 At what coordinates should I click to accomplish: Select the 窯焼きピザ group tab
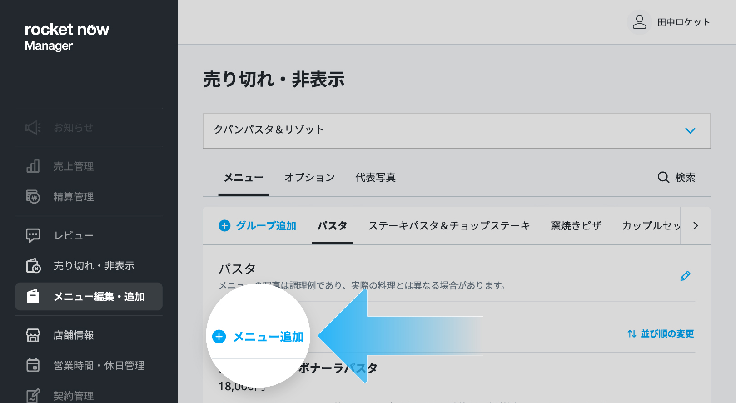click(576, 226)
